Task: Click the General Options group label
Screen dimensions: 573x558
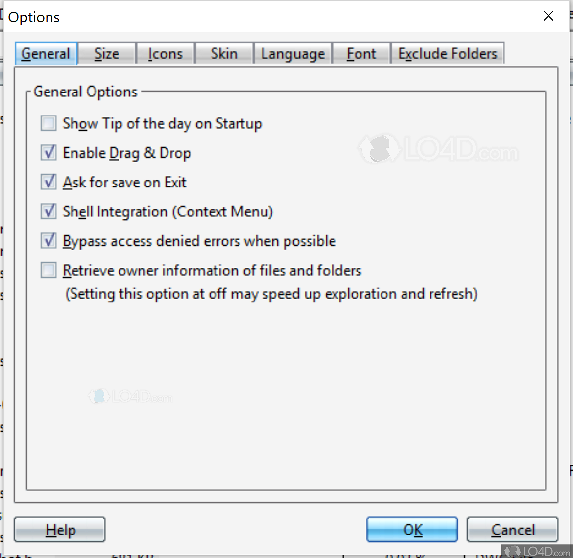Action: pyautogui.click(x=85, y=92)
